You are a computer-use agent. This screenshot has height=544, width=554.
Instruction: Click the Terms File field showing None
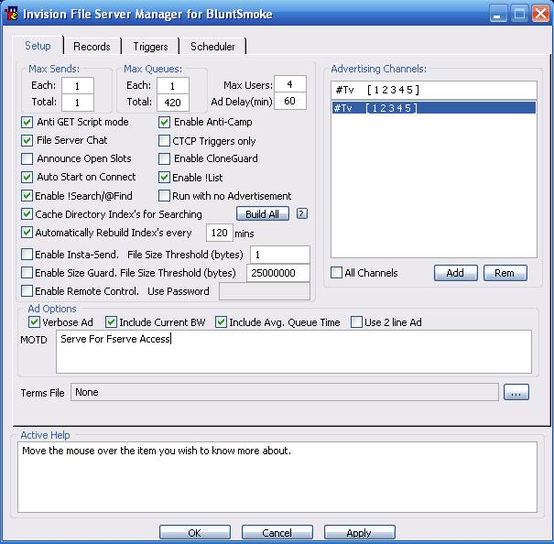point(285,392)
